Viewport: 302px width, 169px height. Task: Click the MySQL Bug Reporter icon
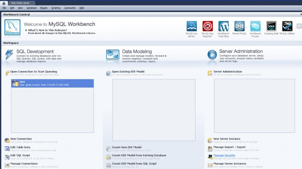tap(207, 26)
